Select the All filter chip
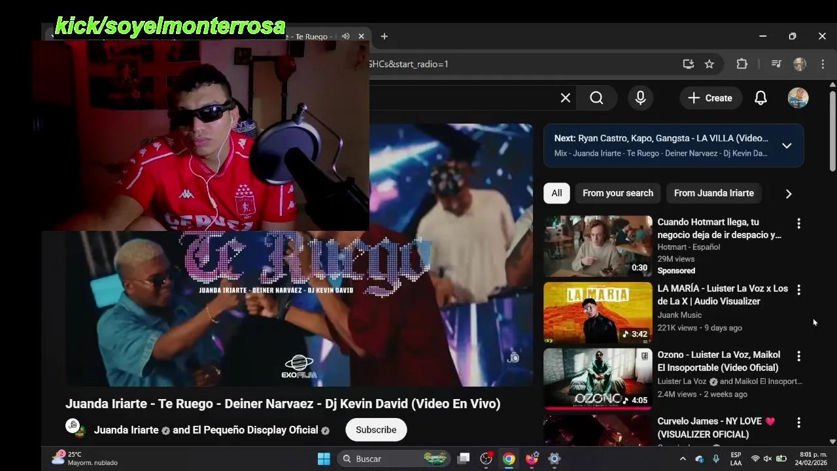The image size is (837, 471). pyautogui.click(x=556, y=193)
